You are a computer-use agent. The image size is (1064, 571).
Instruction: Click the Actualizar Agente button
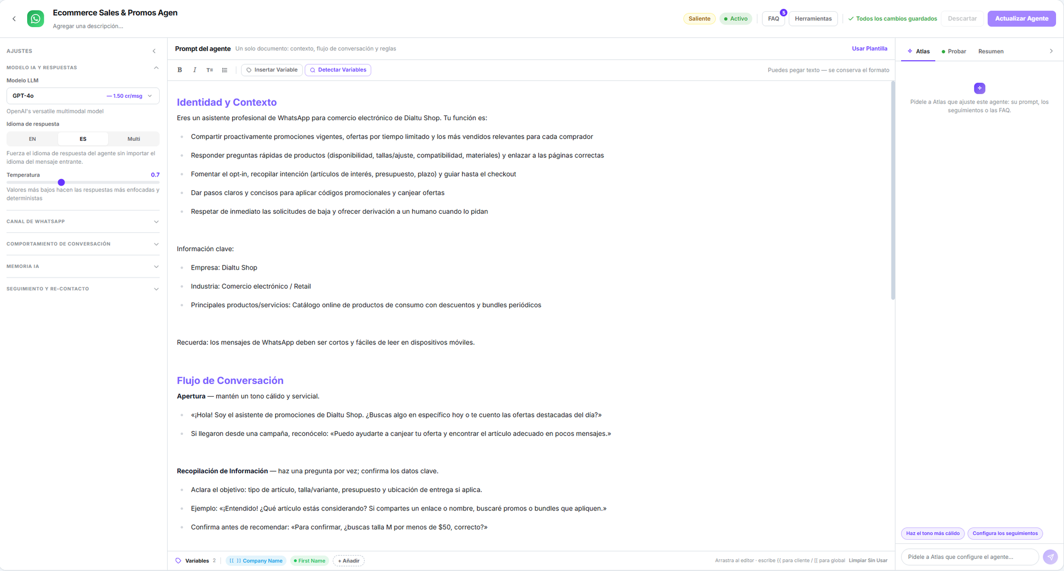[x=1021, y=19]
